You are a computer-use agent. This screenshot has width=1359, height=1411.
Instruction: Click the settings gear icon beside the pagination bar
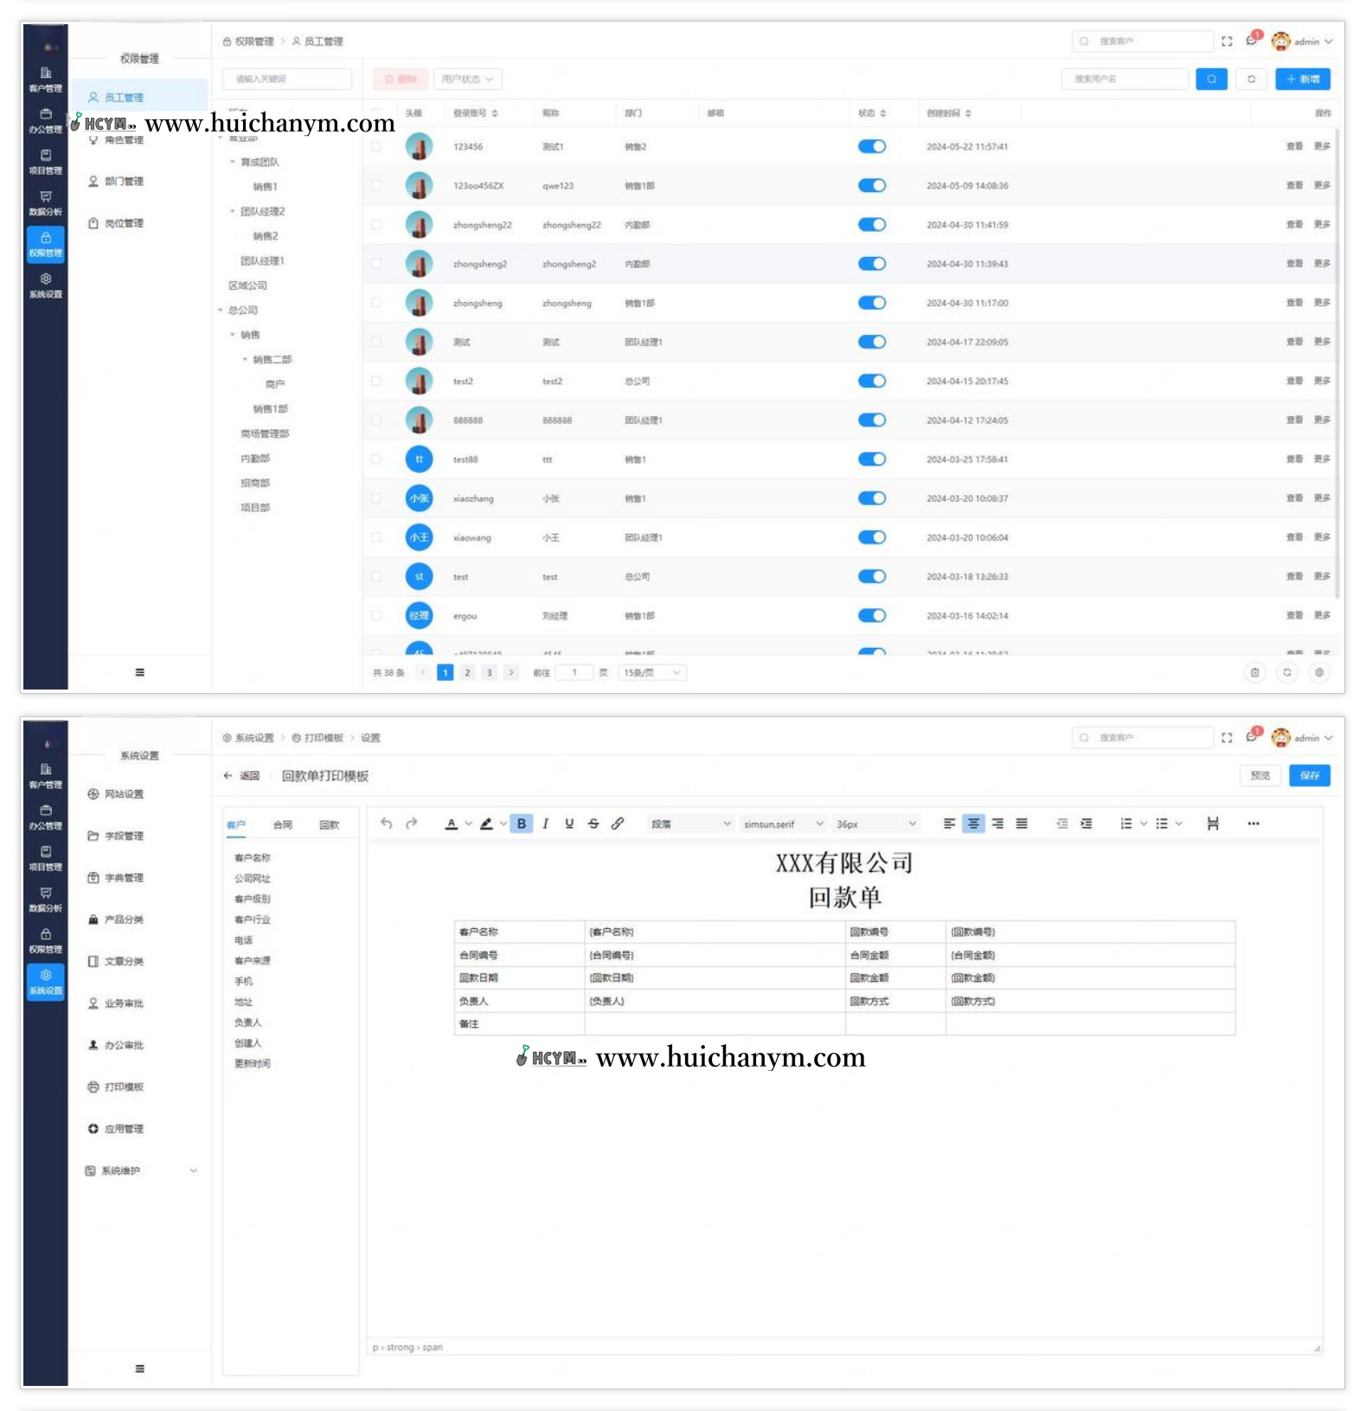(x=1319, y=672)
